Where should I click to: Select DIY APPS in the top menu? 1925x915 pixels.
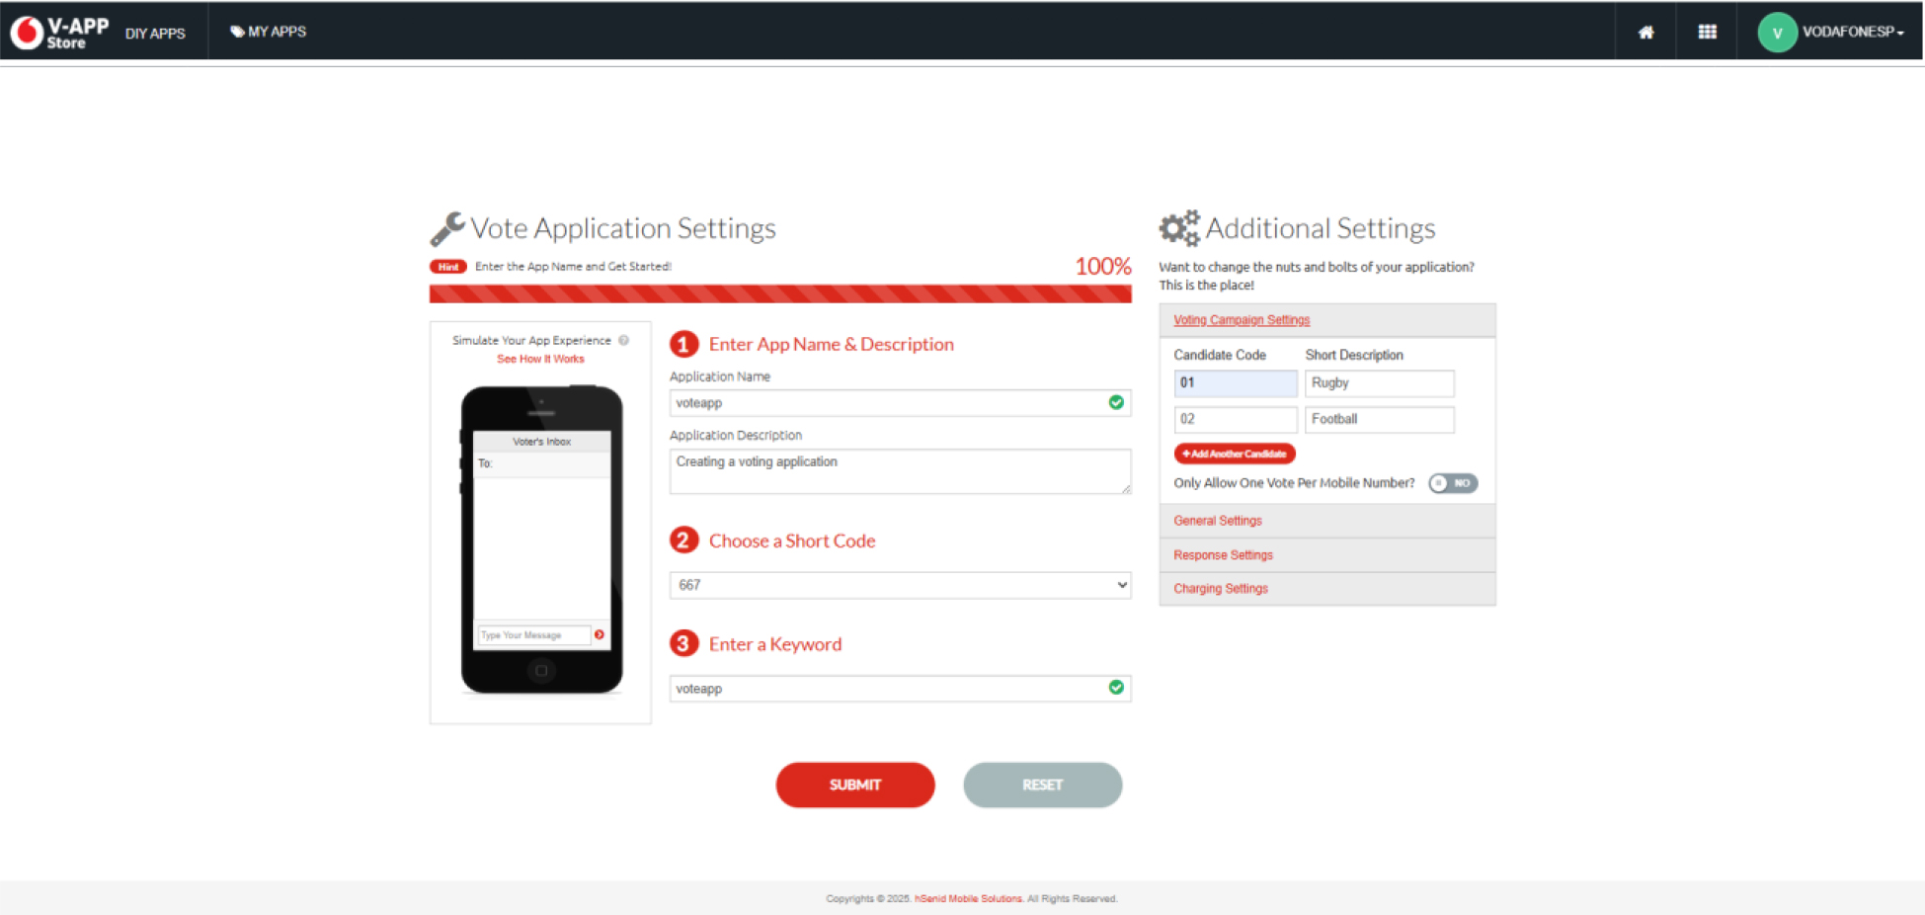(x=155, y=33)
